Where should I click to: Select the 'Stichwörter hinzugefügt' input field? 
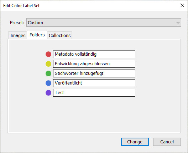click(x=94, y=73)
